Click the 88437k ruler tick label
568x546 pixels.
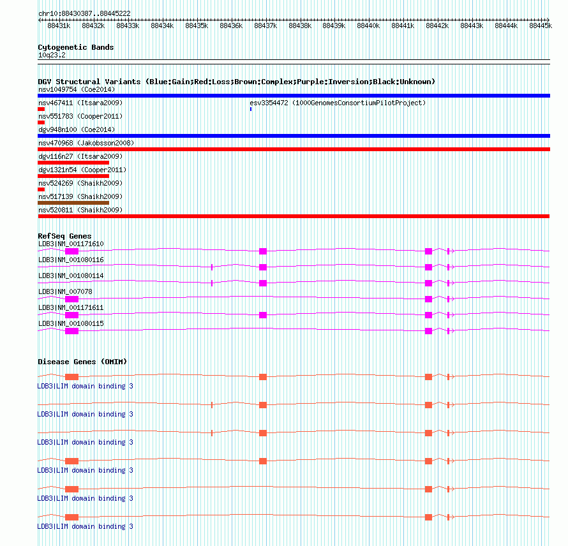point(265,26)
